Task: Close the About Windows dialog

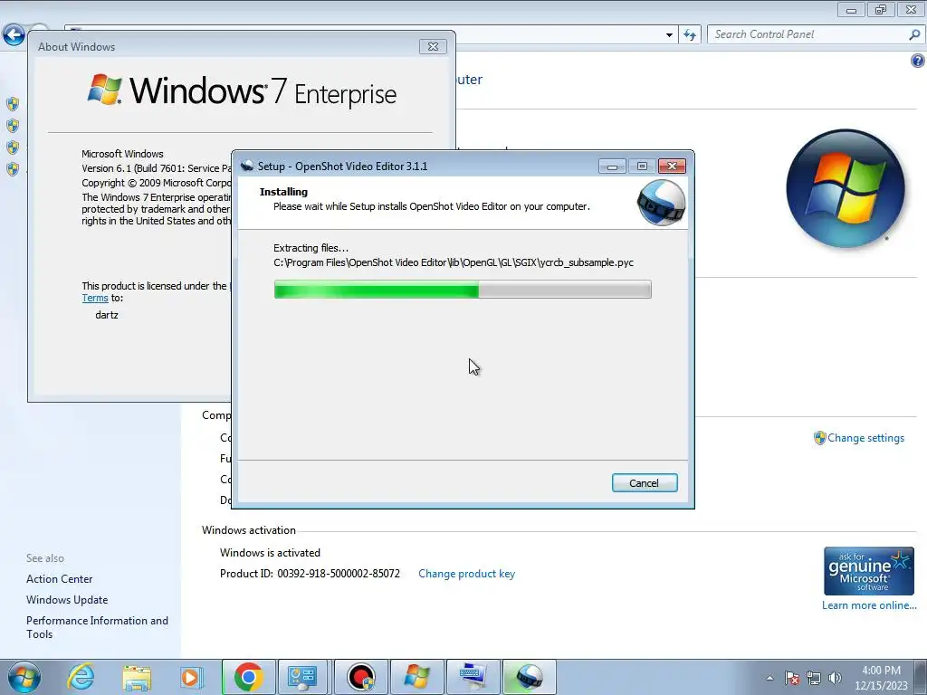Action: pyautogui.click(x=433, y=47)
